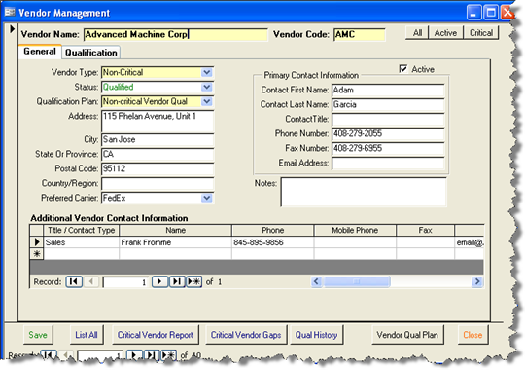525x370 pixels.
Task: Click the Contact Last Name field
Action: pos(388,104)
